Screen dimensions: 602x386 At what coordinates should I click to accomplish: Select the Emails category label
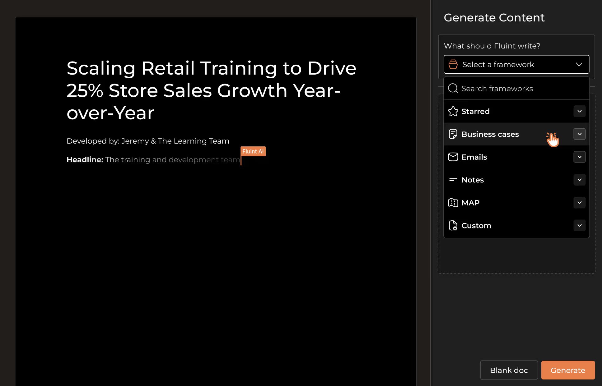point(474,157)
